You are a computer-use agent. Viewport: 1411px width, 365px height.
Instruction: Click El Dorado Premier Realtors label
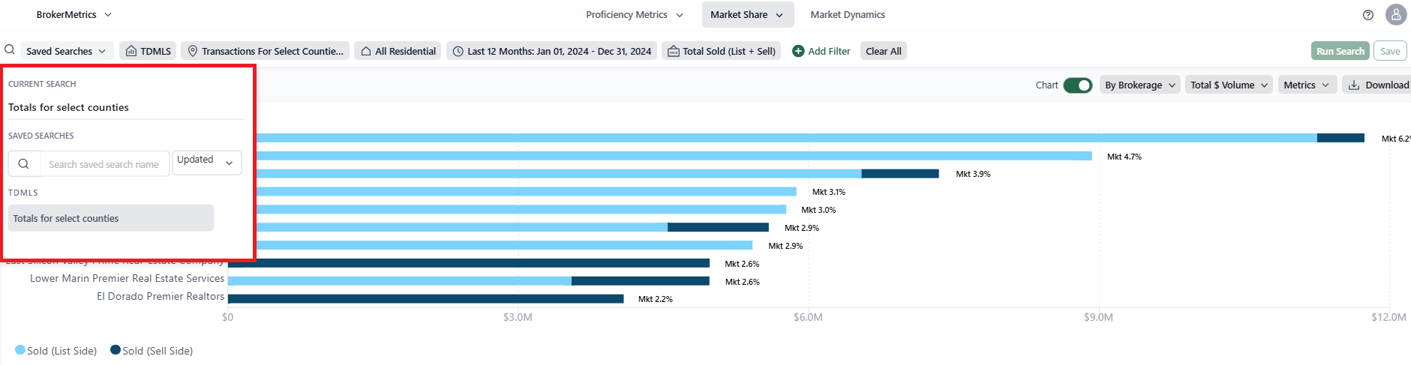pos(161,296)
